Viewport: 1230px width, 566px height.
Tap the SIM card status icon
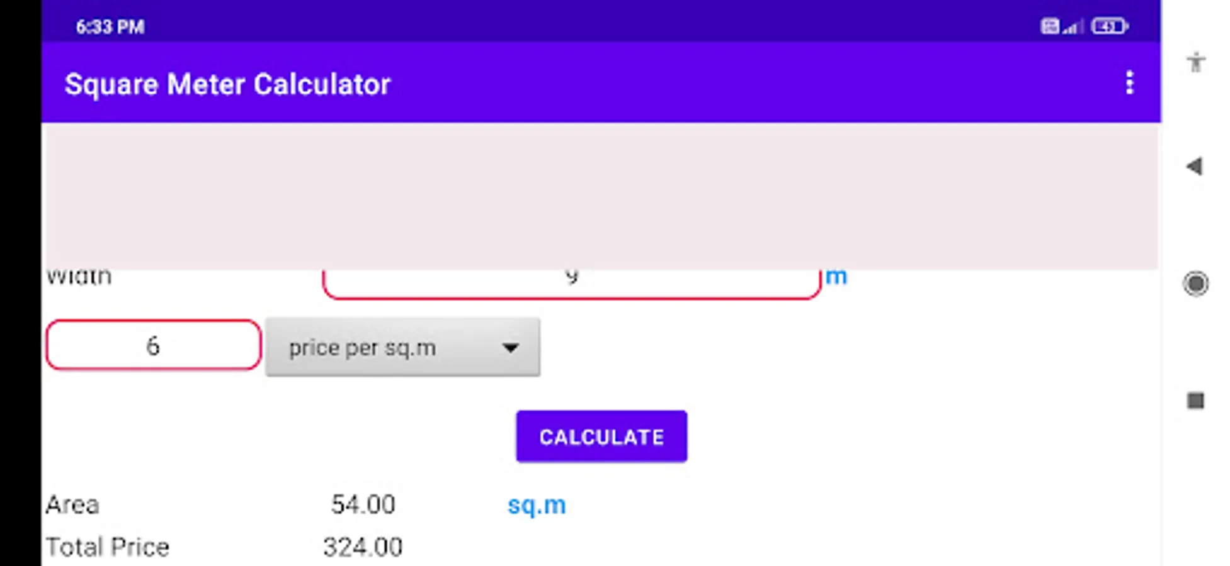[1049, 26]
